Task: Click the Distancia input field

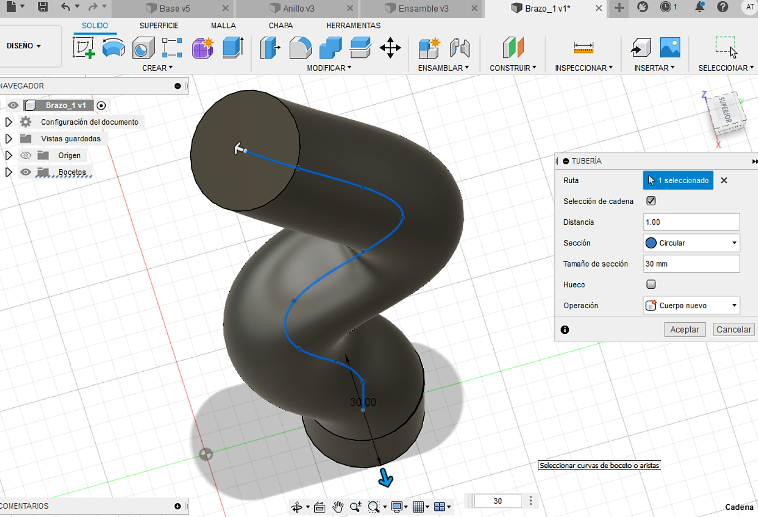Action: tap(691, 222)
